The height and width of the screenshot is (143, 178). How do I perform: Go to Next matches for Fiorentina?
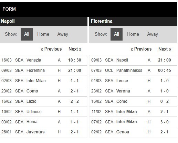(x=165, y=49)
